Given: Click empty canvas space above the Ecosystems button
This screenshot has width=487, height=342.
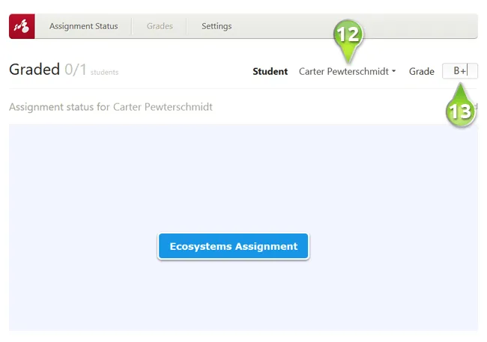Looking at the screenshot, I should click(233, 172).
